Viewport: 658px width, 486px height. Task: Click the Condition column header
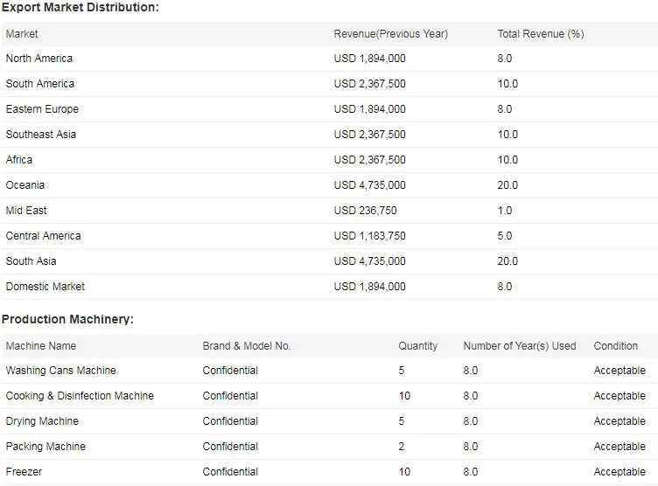[616, 346]
